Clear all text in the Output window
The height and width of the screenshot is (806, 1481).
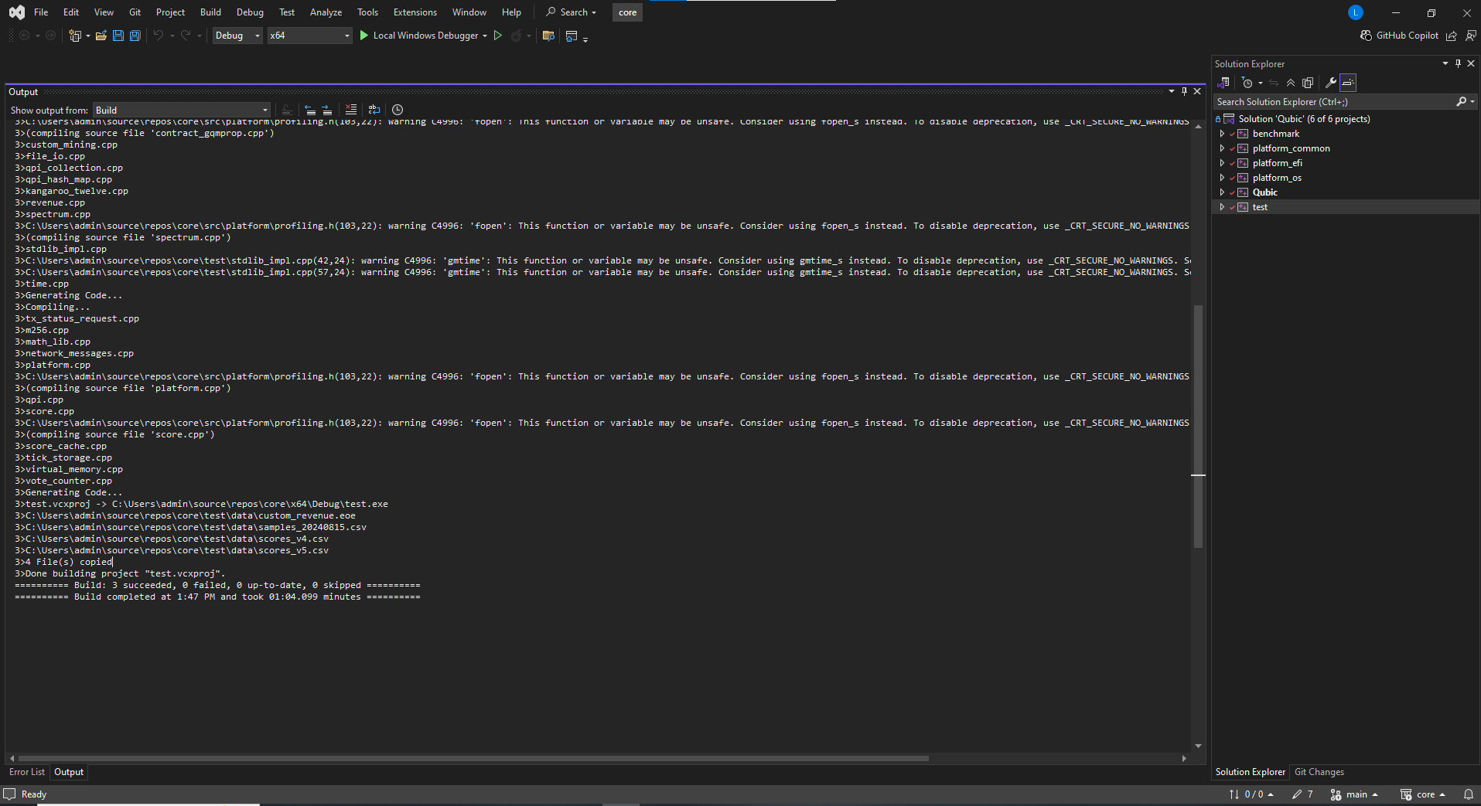pyautogui.click(x=351, y=110)
